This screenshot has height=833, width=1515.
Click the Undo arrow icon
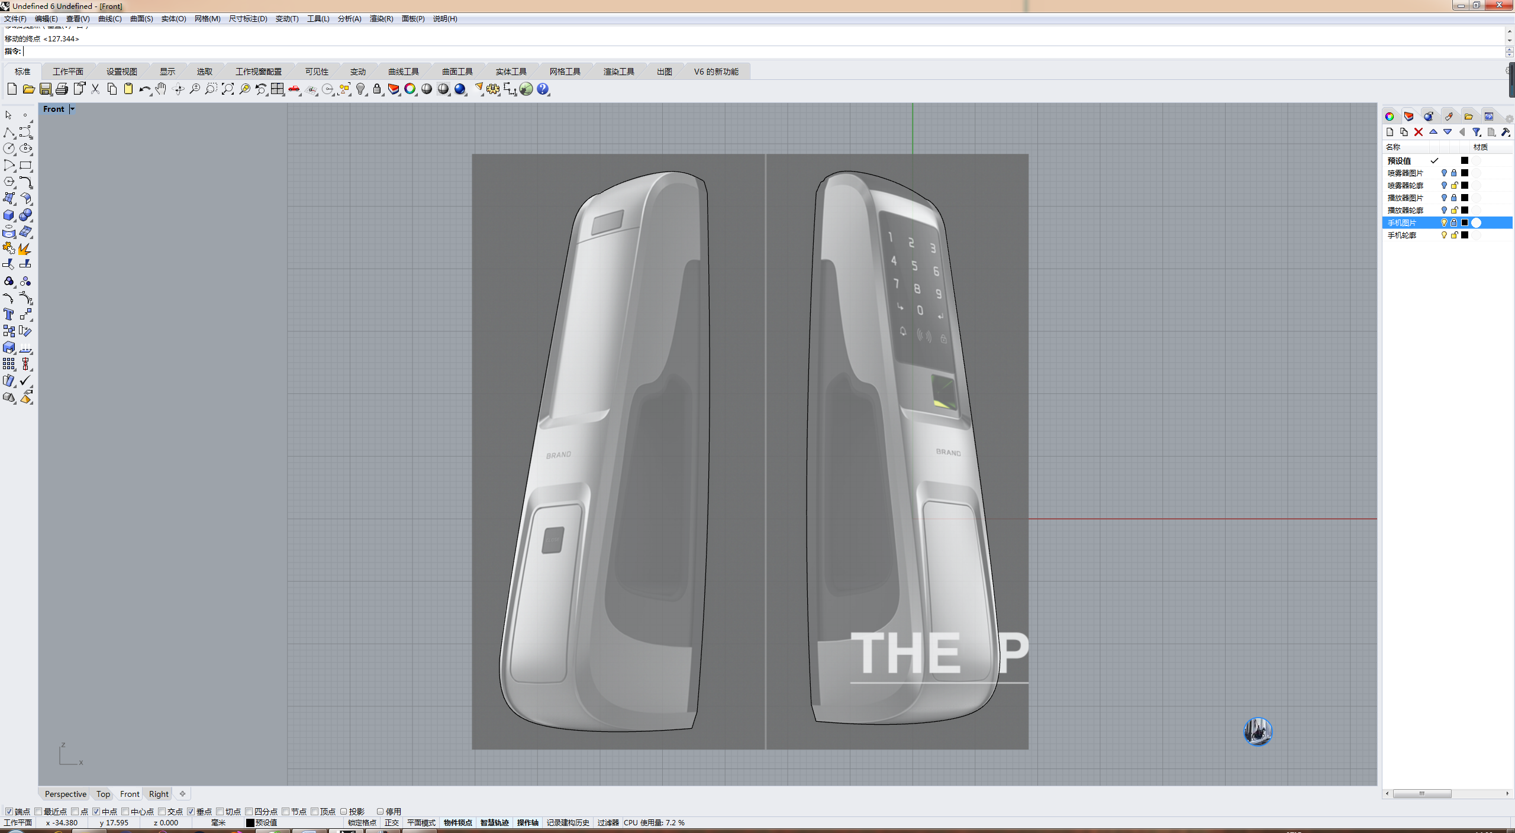click(x=144, y=89)
